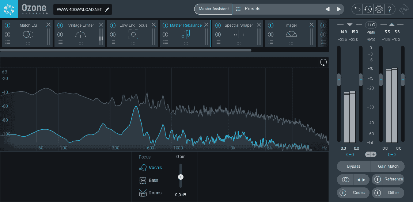Screen dimensions: 413x202
Task: Click the stereo sum overlapping circles icon
Action: point(345,180)
